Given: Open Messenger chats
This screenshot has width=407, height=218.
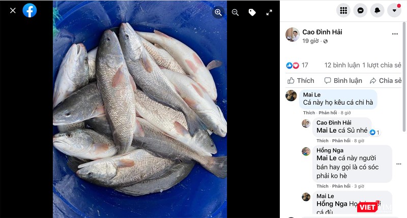Looking at the screenshot, I should pos(360,11).
